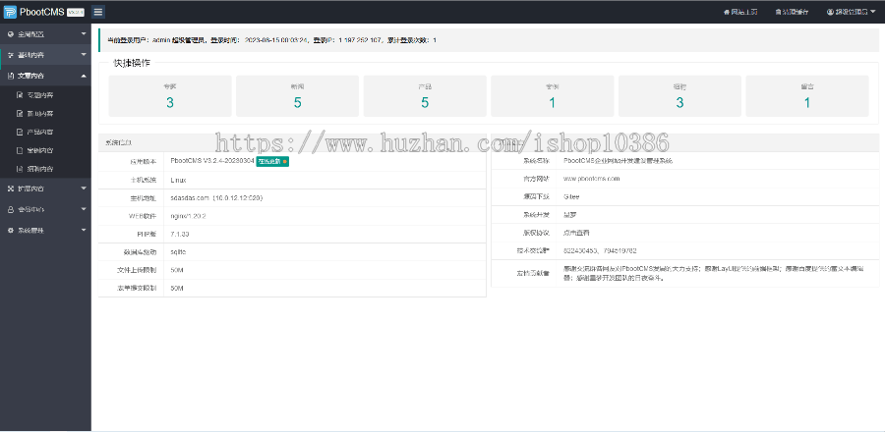Screen dimensions: 885x432
Task: Click the 专题内容 submenu icon
Action: 20,95
